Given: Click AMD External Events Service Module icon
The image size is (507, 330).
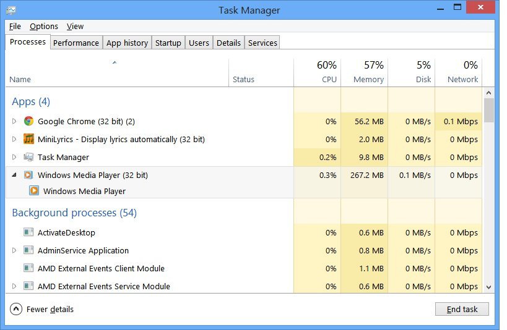Looking at the screenshot, I should pos(28,286).
